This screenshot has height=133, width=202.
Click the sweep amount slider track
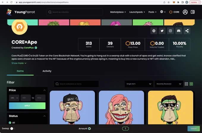(x=108, y=129)
